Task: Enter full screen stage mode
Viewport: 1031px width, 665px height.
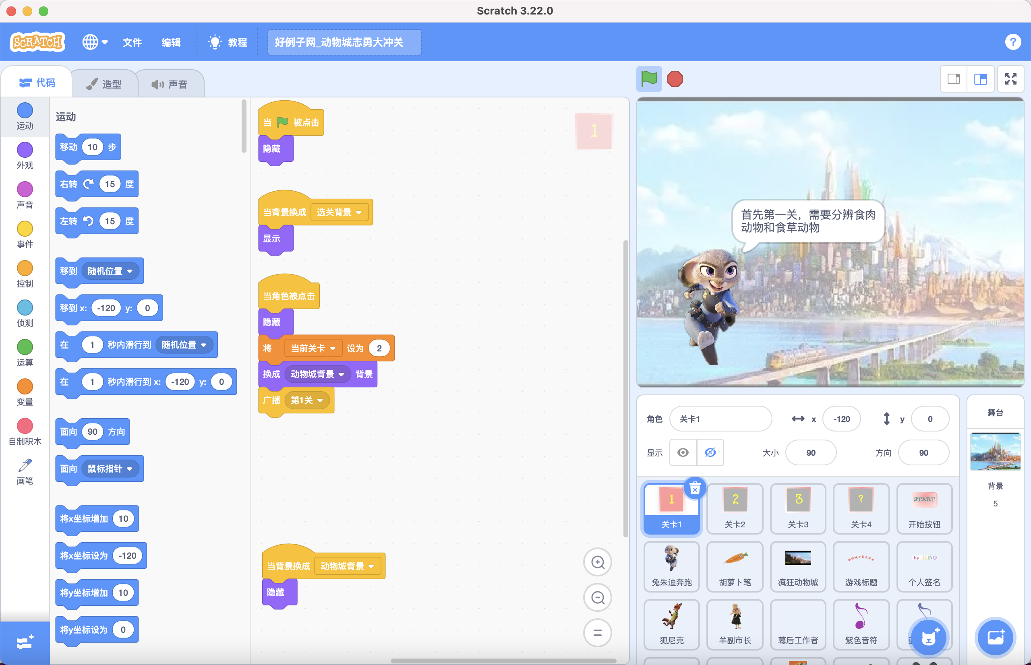Action: pos(1011,79)
